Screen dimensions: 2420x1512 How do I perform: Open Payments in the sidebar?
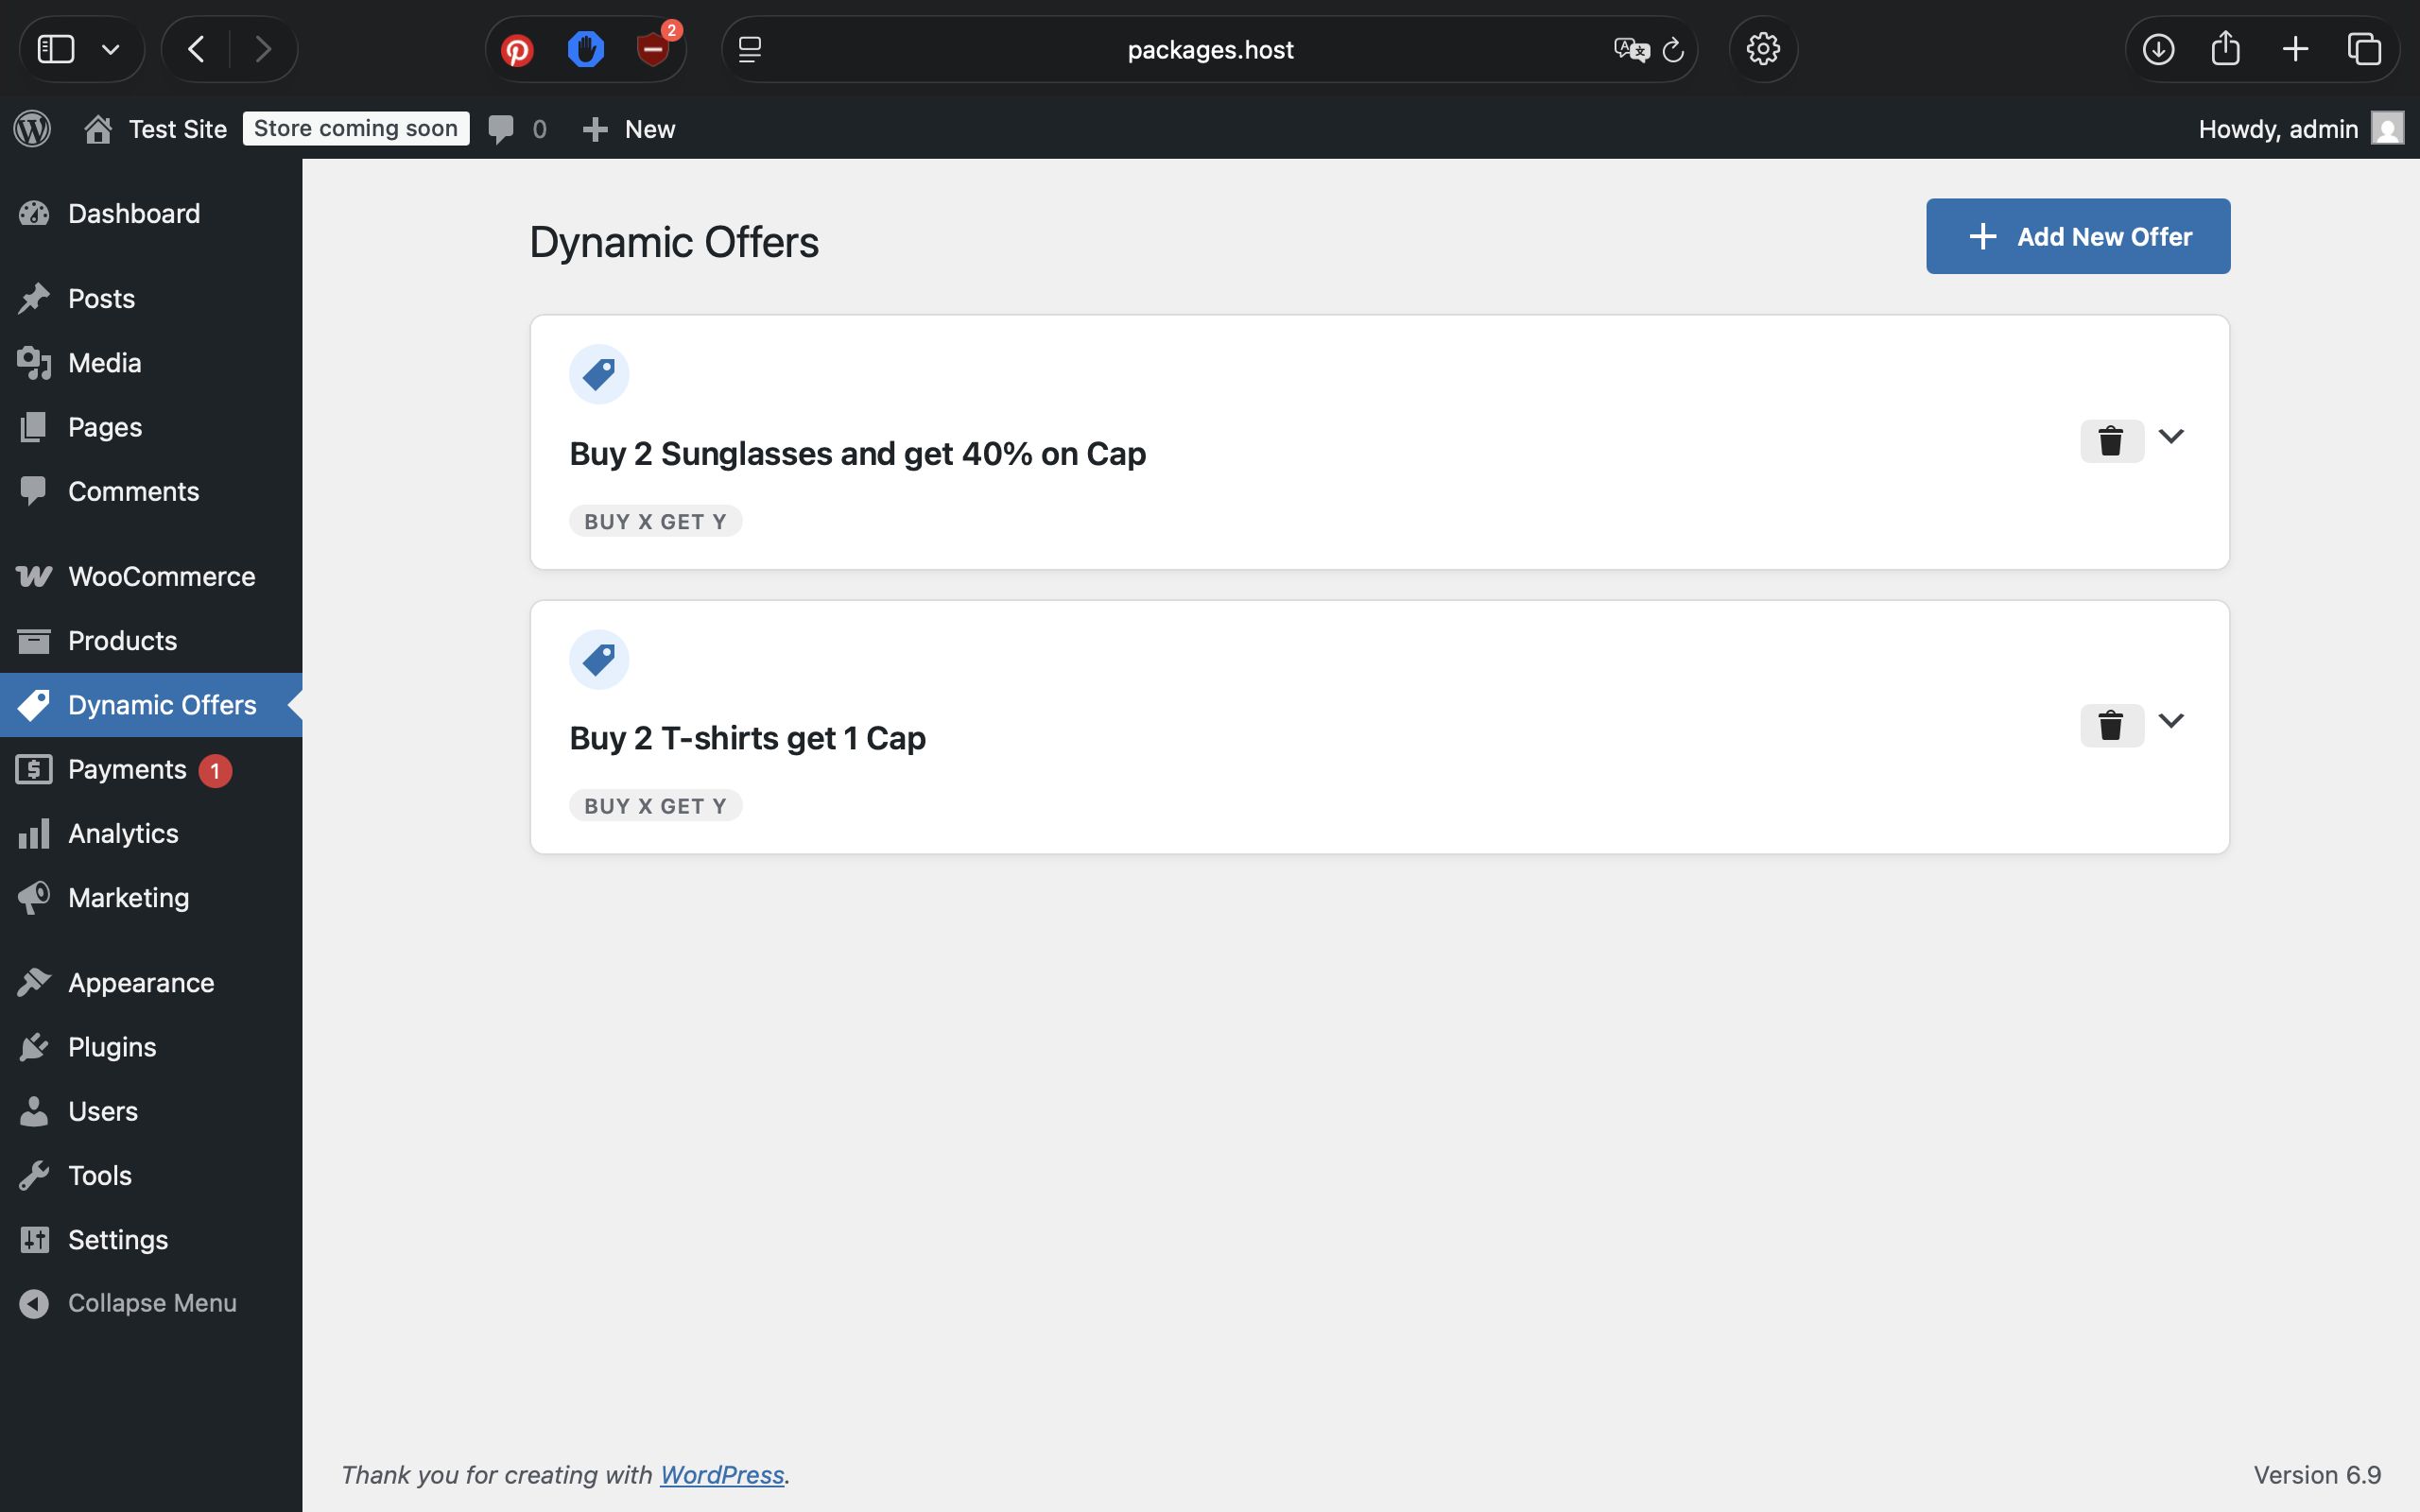point(127,769)
